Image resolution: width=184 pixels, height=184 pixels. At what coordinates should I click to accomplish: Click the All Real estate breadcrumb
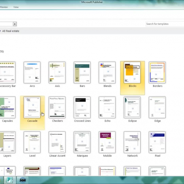11,31
